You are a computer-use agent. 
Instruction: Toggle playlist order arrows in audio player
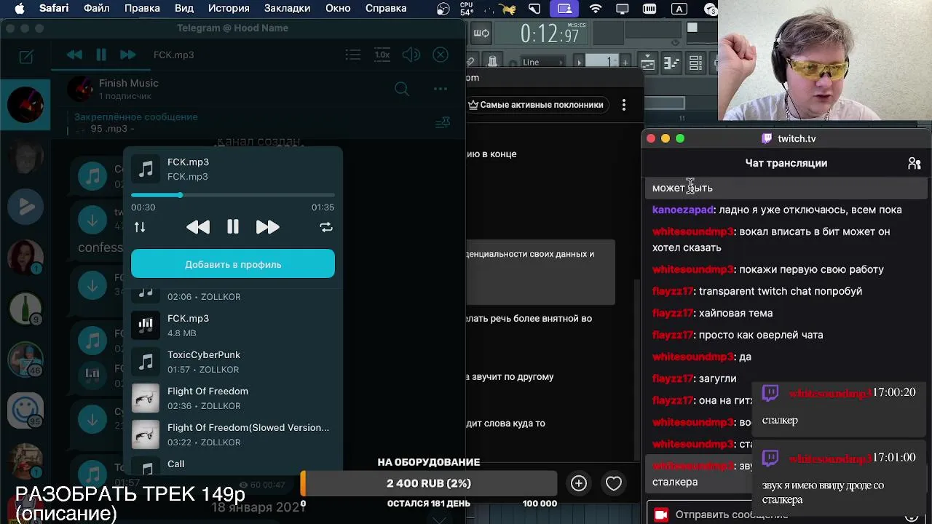click(x=140, y=227)
